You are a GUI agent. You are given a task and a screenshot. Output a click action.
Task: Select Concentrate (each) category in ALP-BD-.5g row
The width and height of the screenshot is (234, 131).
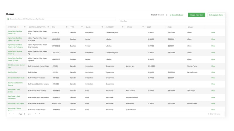pyautogui.click(x=112, y=32)
